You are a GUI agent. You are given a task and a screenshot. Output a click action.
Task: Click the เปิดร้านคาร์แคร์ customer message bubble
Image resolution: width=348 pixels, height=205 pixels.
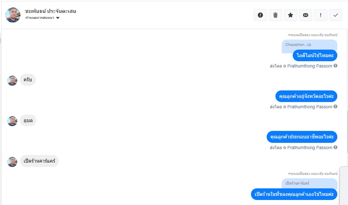[x=39, y=161]
